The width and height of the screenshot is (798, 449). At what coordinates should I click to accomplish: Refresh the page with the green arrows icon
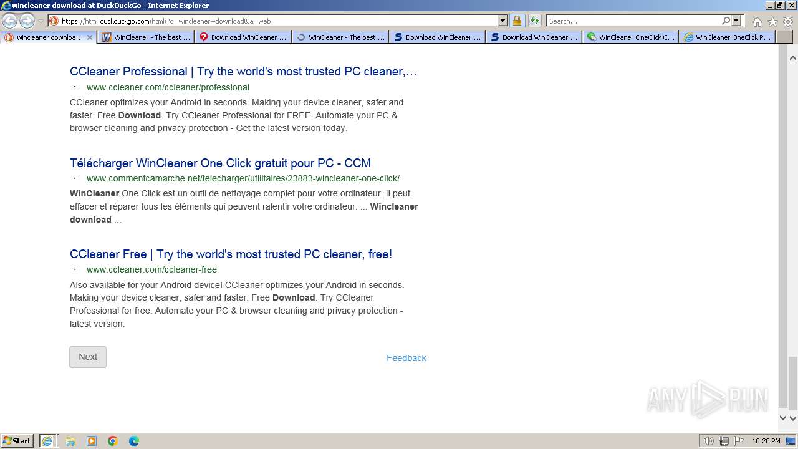click(534, 21)
